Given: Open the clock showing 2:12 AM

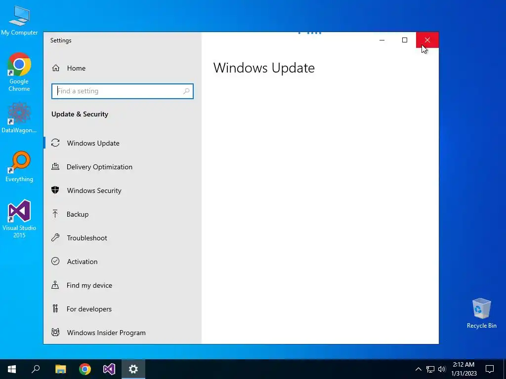Looking at the screenshot, I should click(x=464, y=369).
